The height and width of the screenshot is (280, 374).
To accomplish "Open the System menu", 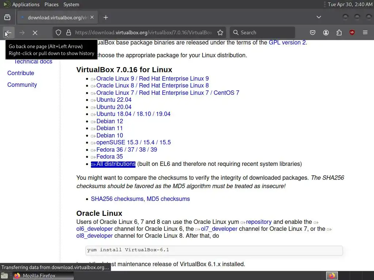I will (x=71, y=4).
